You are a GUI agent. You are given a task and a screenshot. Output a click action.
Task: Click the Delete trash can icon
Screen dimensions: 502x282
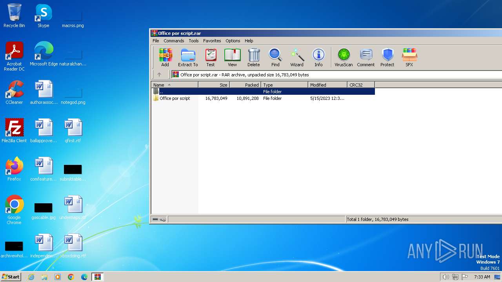click(x=253, y=58)
